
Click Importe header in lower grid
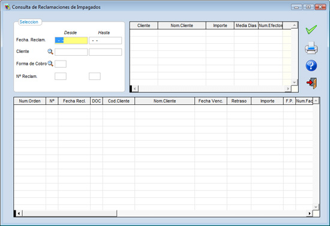click(267, 101)
